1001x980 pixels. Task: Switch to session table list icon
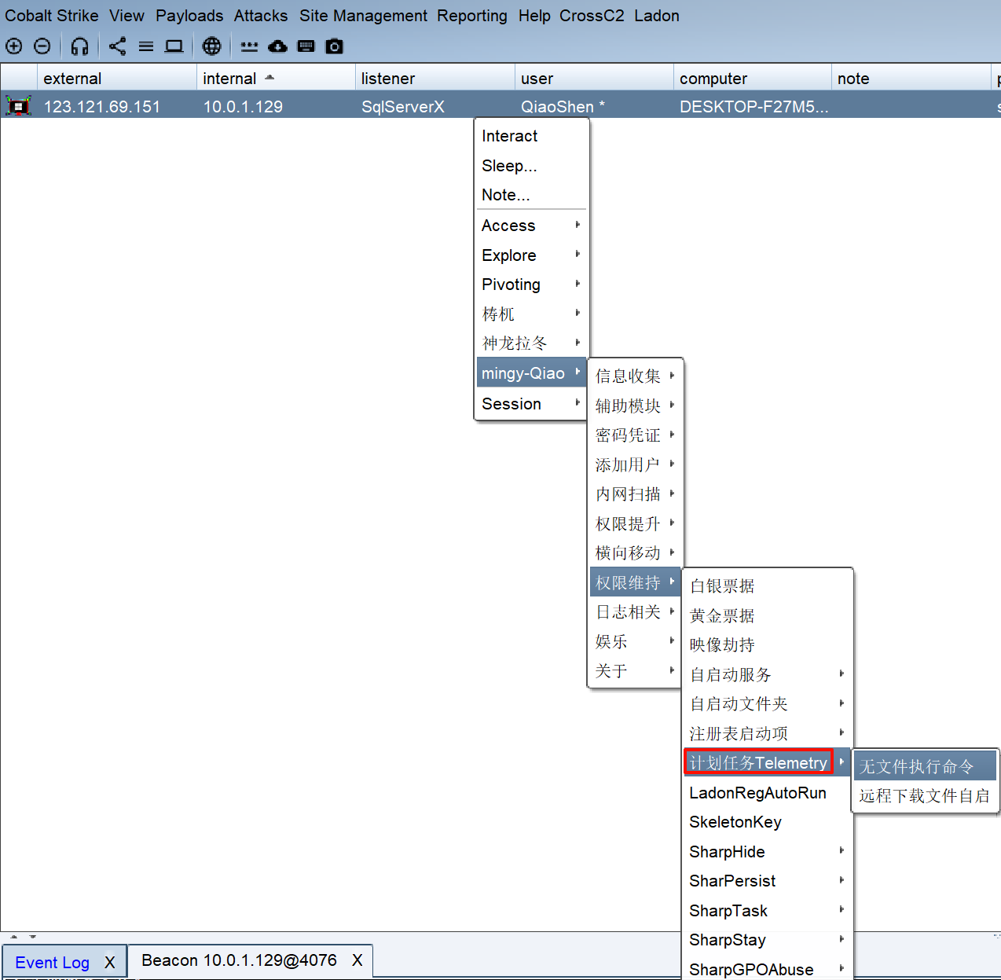coord(146,46)
